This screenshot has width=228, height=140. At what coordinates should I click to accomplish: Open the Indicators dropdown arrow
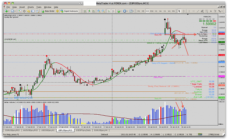[x=121, y=11]
